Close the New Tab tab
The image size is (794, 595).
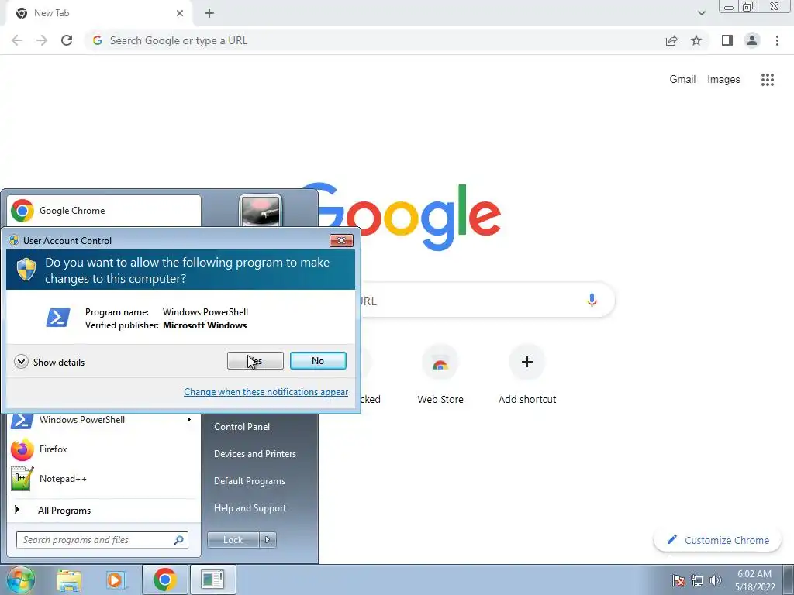click(x=180, y=13)
